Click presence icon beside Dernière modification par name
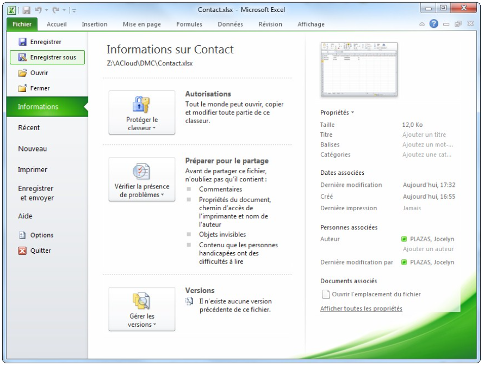484x366 pixels. (404, 262)
